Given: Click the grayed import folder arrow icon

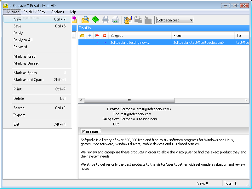Looking at the screenshot, I should point(148,20).
